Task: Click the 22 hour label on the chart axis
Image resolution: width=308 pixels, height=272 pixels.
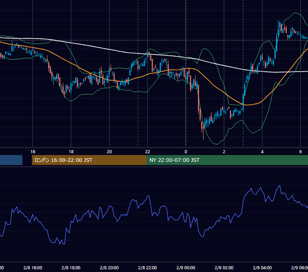Action: click(148, 152)
